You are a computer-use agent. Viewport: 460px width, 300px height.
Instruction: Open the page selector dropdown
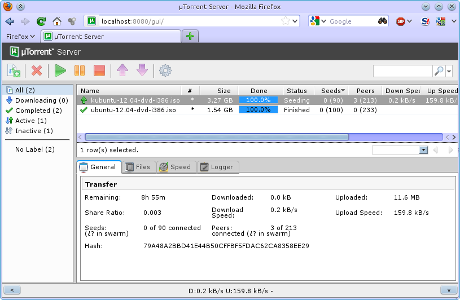tap(423, 150)
